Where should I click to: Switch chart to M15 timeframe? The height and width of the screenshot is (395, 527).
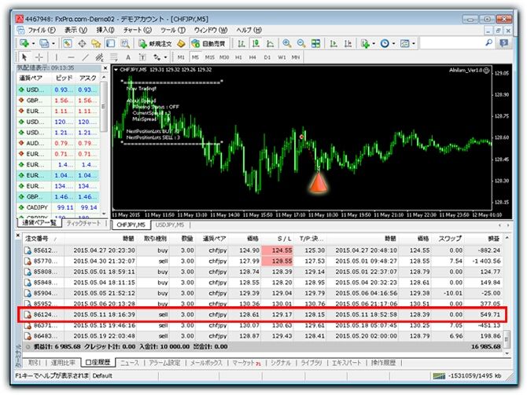point(210,57)
